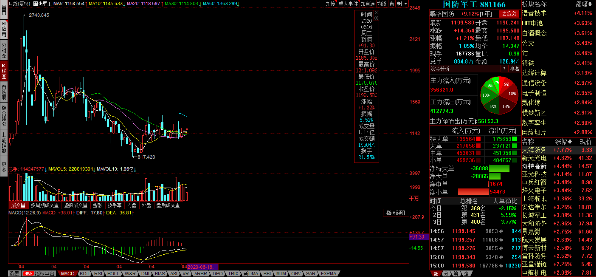
Task: Add stock via 加自选 button
Action: 368,4
